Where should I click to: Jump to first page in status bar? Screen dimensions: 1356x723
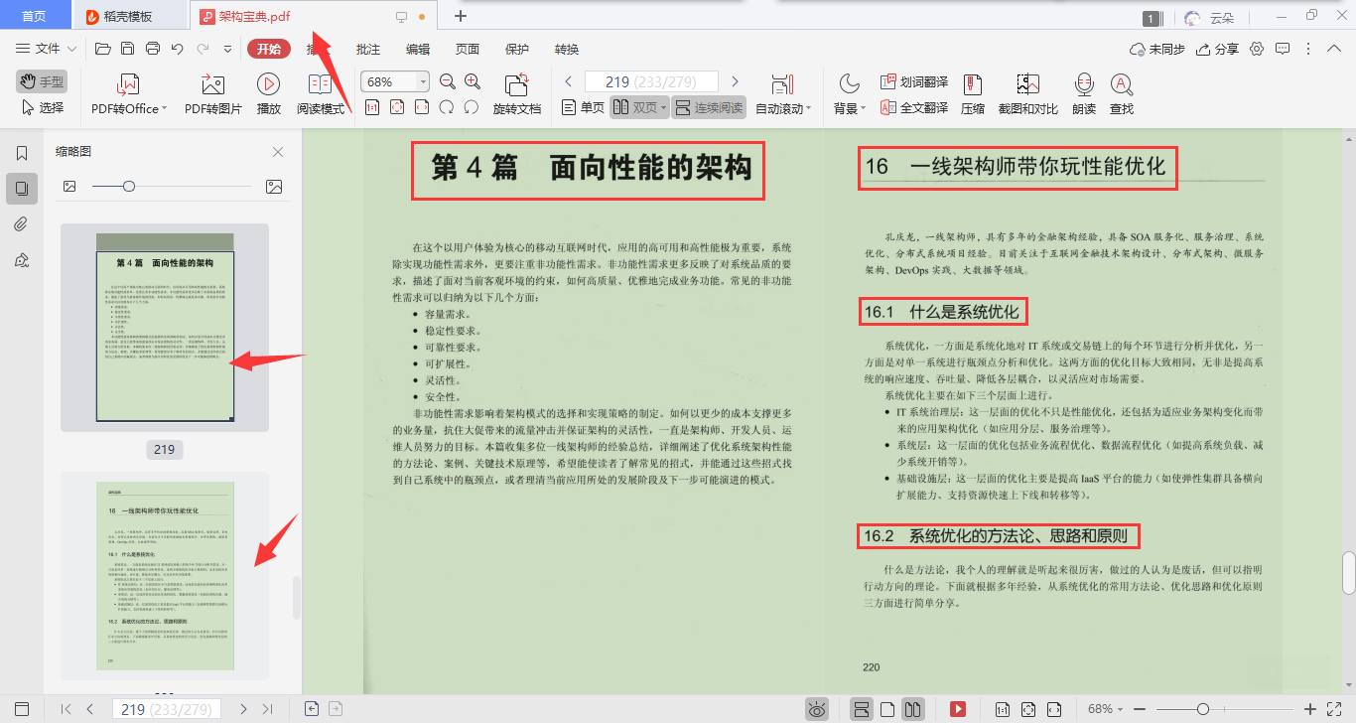point(67,709)
